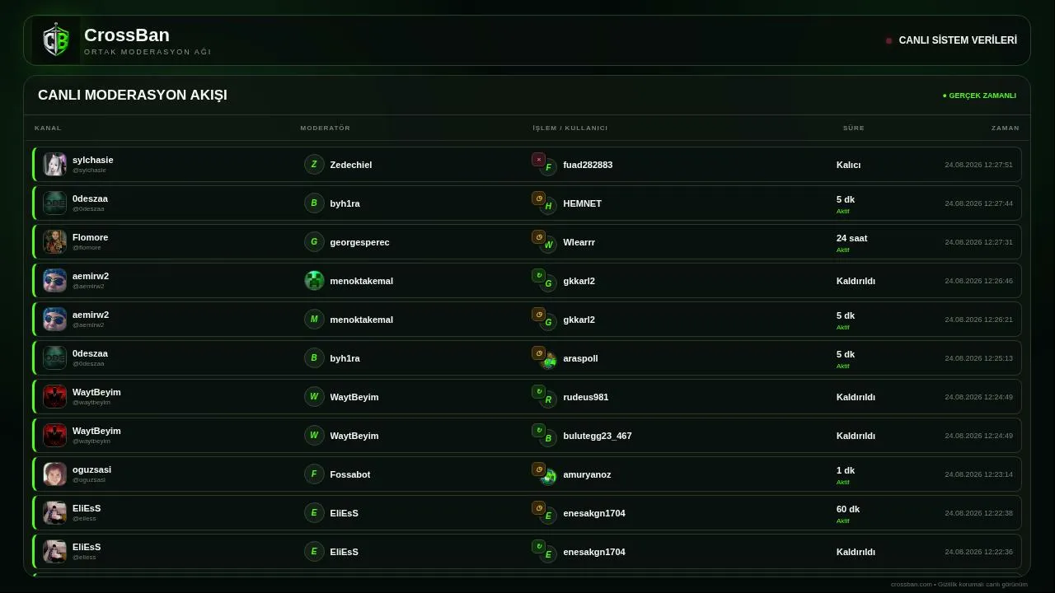Image resolution: width=1055 pixels, height=593 pixels.
Task: Click moderator name georgesperec
Action: pyautogui.click(x=359, y=242)
